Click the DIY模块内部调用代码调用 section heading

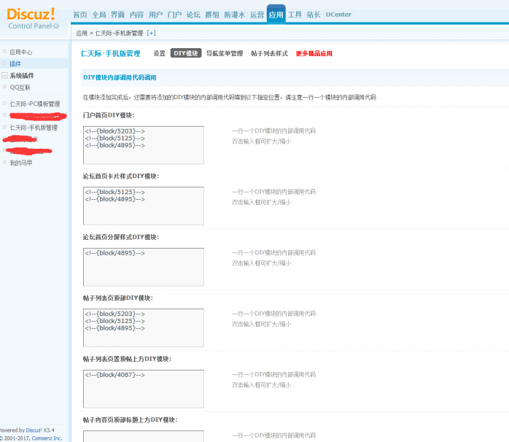[120, 77]
